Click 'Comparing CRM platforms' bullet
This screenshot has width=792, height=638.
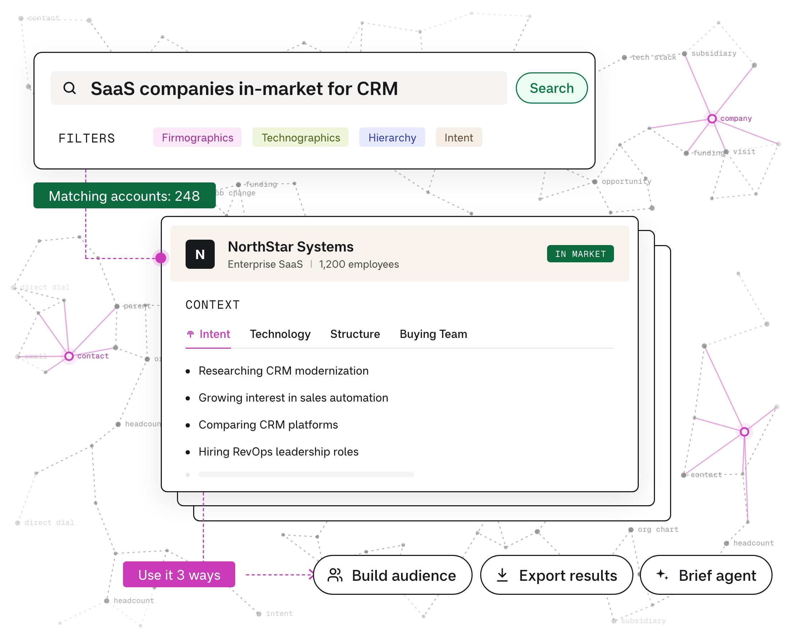coord(268,425)
